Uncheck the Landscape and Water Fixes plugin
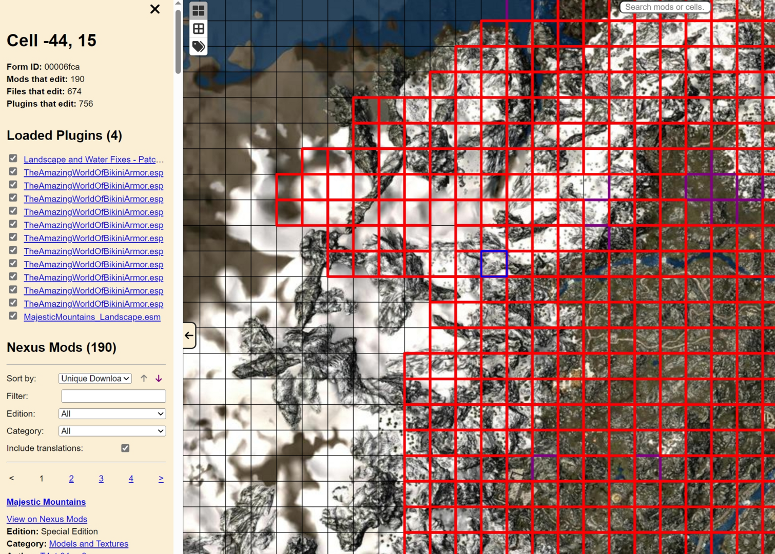 pyautogui.click(x=13, y=159)
